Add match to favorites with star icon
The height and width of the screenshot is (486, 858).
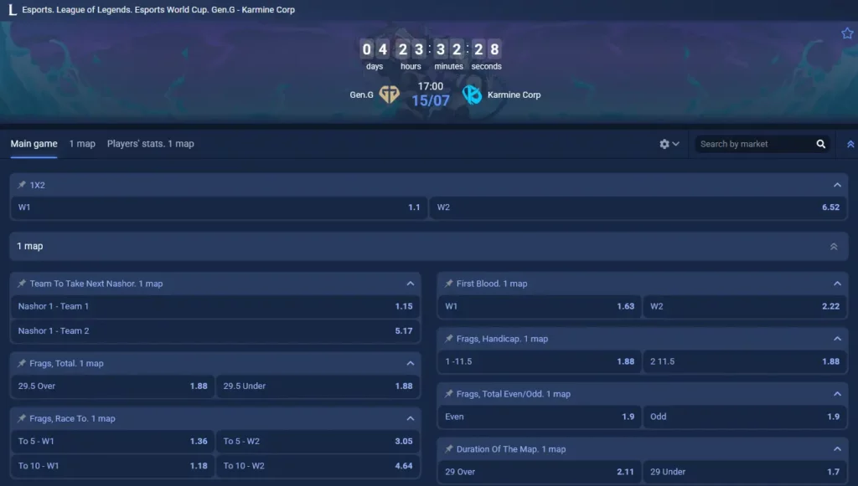[x=847, y=33]
